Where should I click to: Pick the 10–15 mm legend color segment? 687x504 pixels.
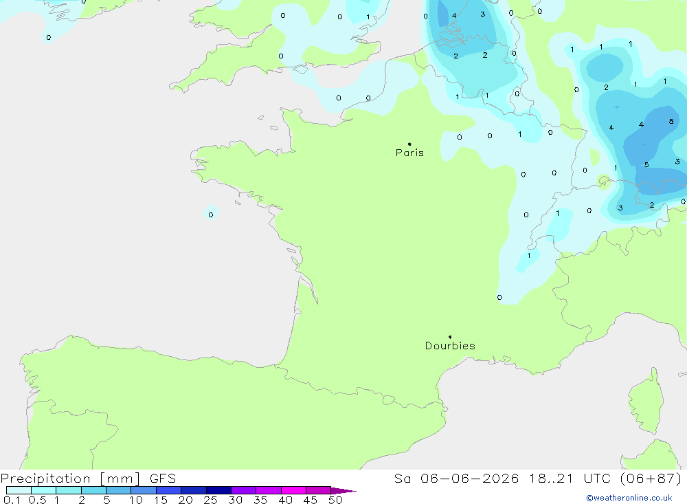point(144,490)
